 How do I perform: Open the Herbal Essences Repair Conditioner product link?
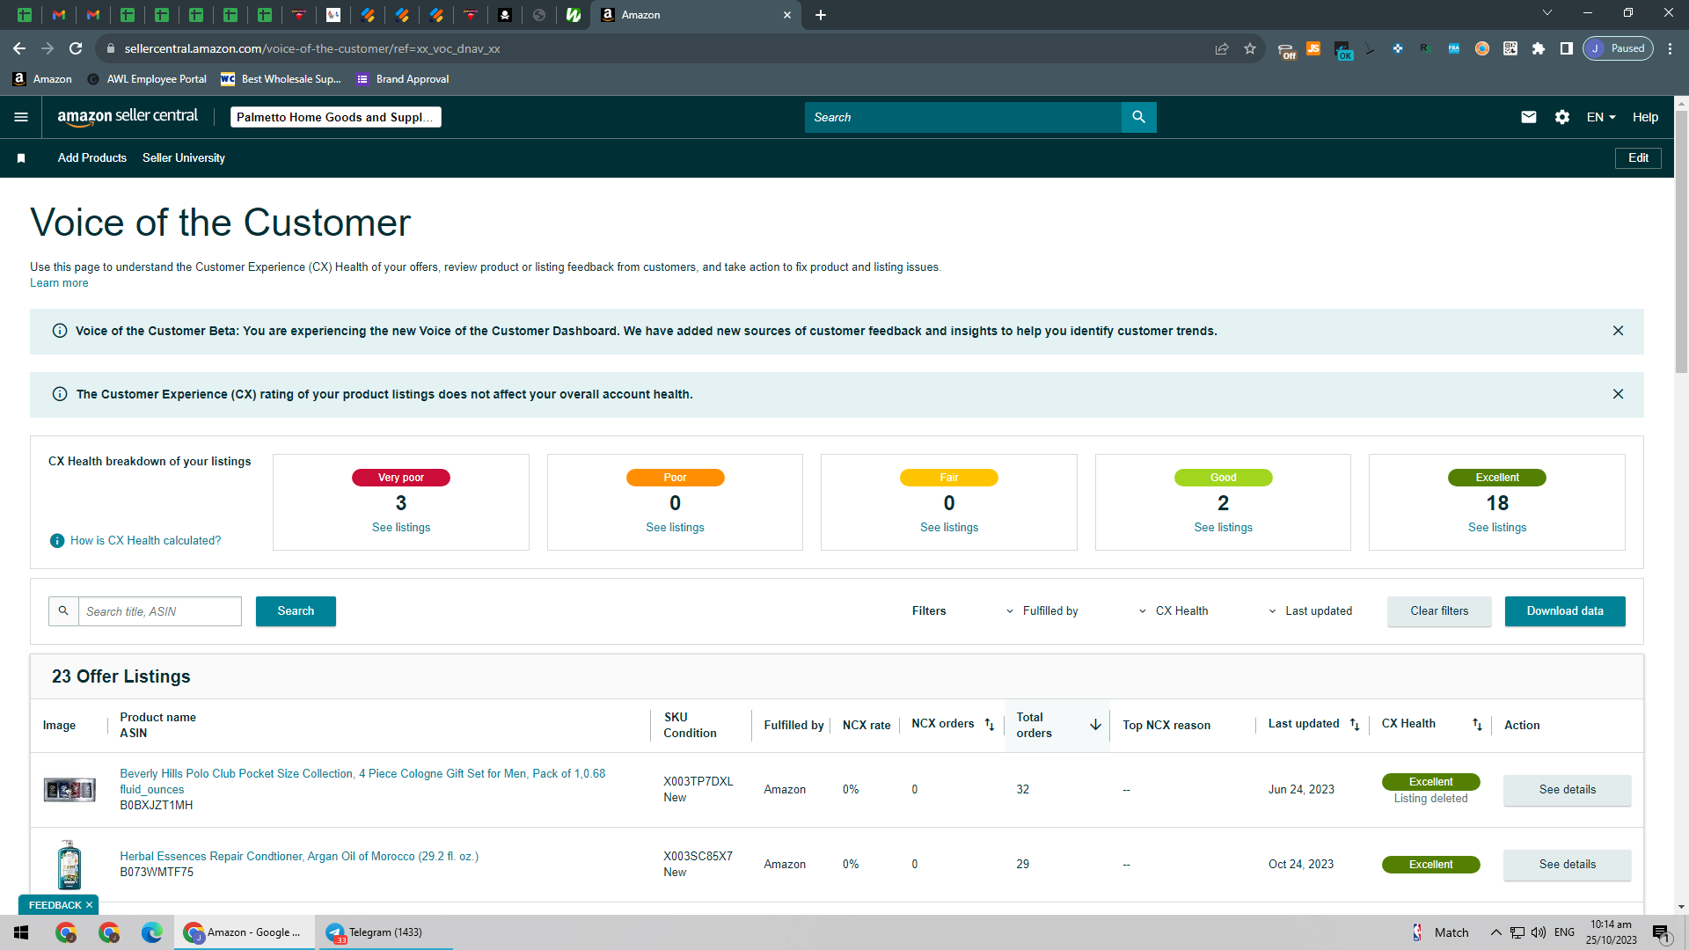coord(299,857)
